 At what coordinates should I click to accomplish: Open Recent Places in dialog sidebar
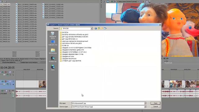click(53, 35)
